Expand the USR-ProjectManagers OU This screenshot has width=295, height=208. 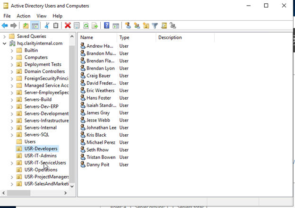pos(12,177)
